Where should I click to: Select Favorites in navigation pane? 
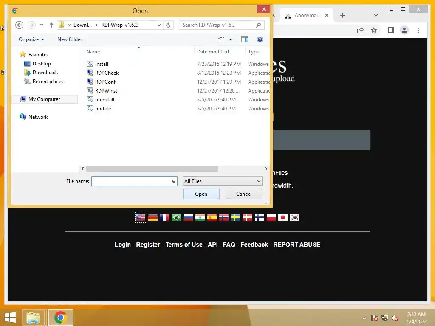click(x=38, y=55)
